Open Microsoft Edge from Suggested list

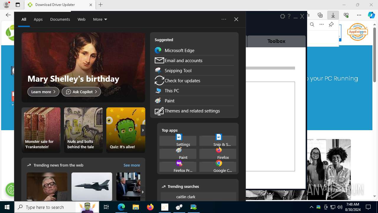(194, 50)
